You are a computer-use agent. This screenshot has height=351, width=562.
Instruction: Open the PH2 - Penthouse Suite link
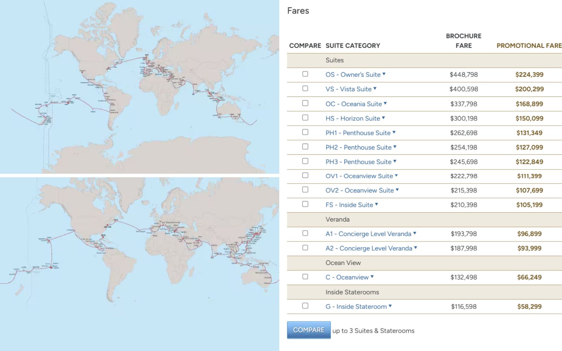tap(358, 147)
